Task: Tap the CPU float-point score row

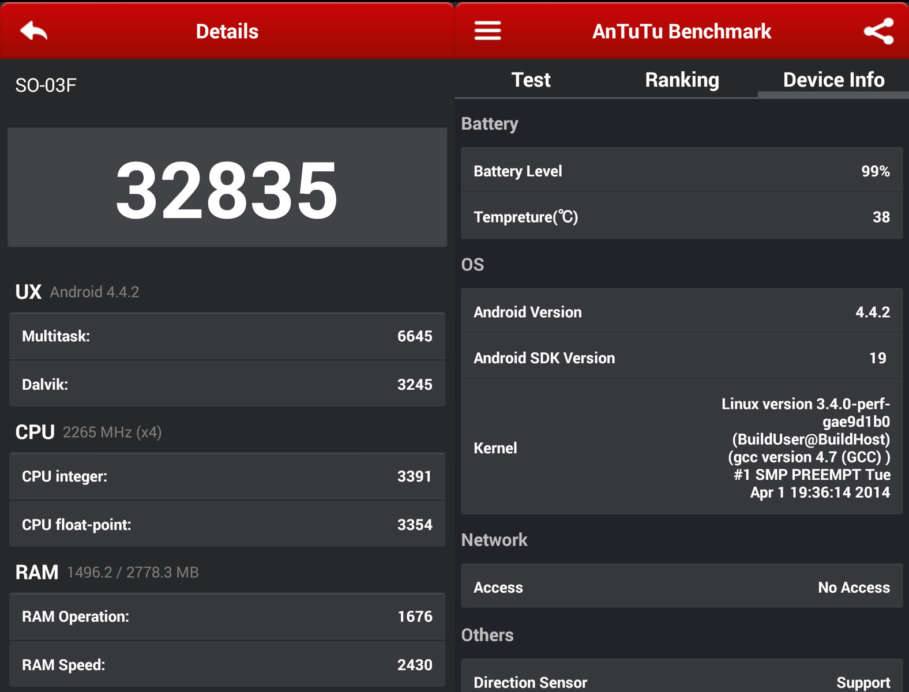Action: 227,524
